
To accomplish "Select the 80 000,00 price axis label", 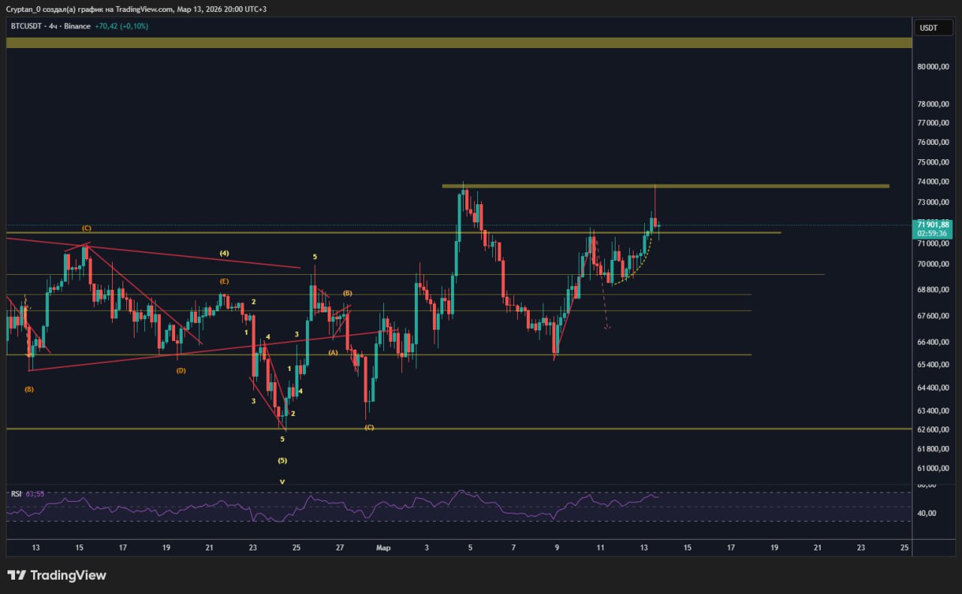I will [x=933, y=67].
